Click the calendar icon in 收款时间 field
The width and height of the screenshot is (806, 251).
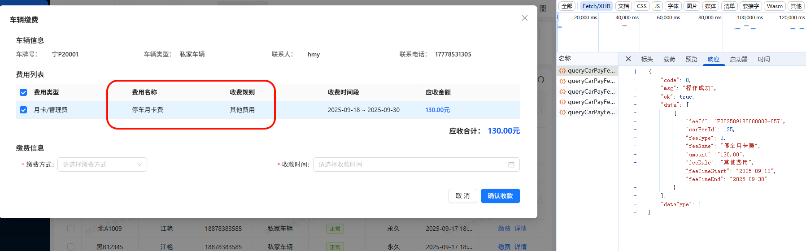(x=511, y=164)
